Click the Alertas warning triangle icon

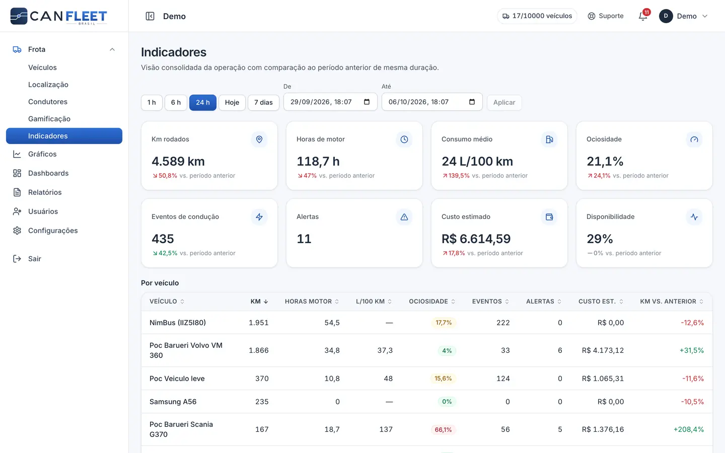404,217
